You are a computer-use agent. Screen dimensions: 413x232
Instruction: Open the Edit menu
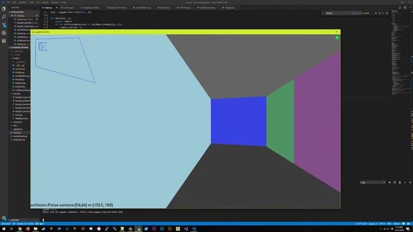pos(14,3)
